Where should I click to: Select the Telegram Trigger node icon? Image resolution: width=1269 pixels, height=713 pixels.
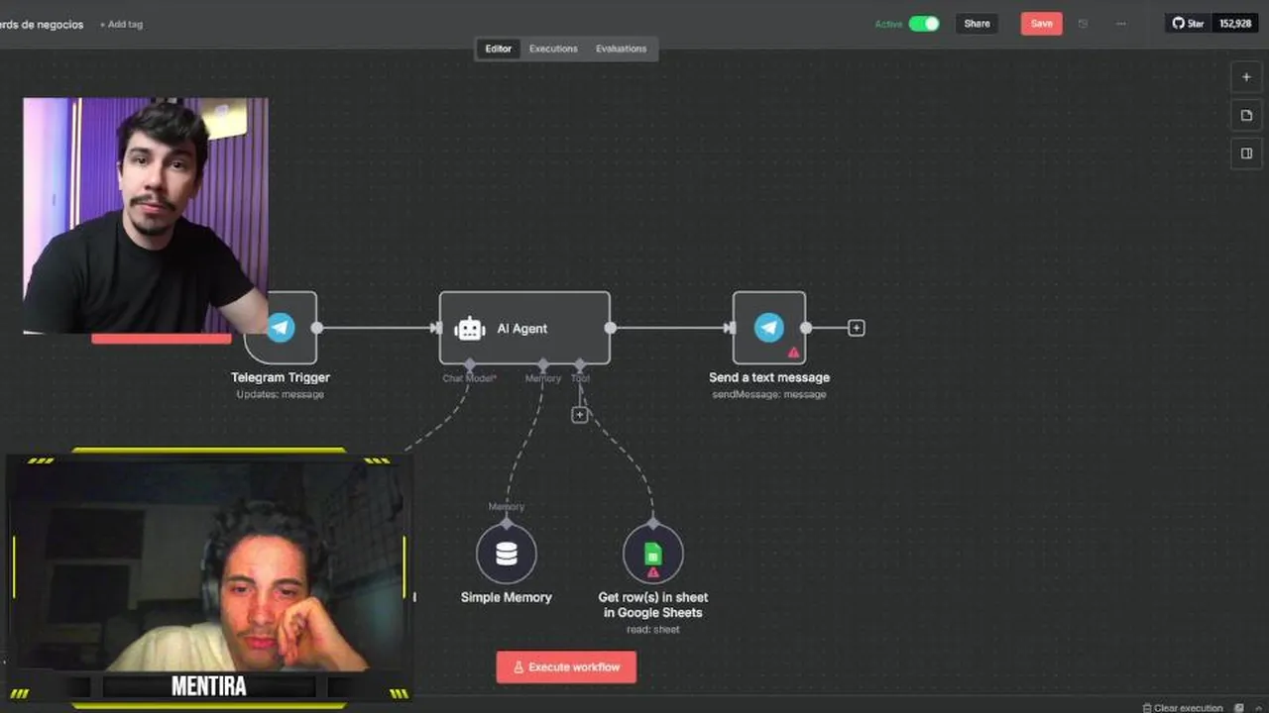281,328
